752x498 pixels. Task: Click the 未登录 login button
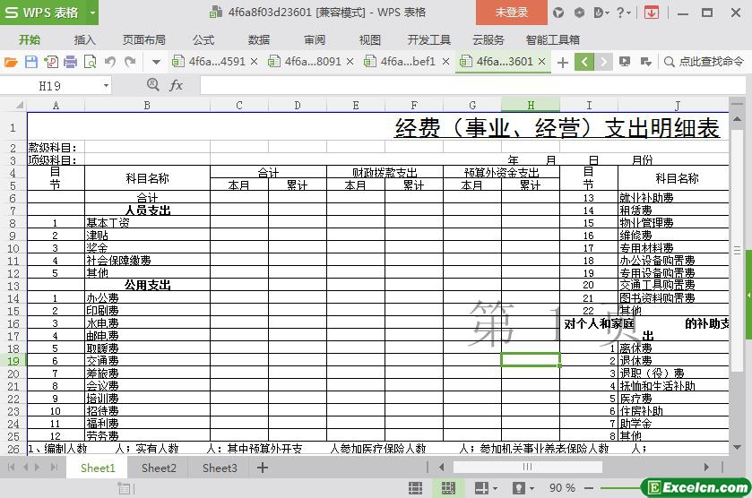tap(511, 13)
